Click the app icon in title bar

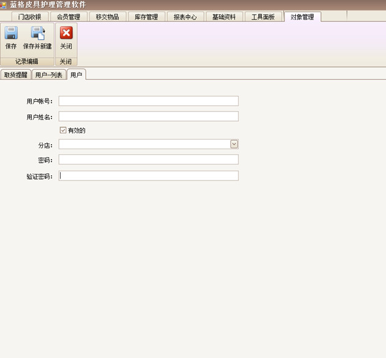3,5
